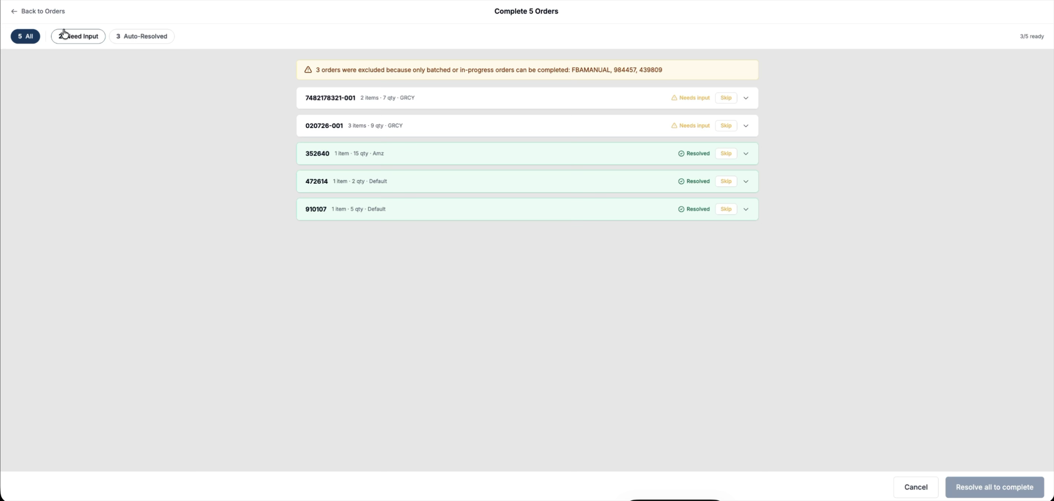Click Resolved checkmark icon for order 352640
This screenshot has height=501, width=1054.
[x=681, y=153]
